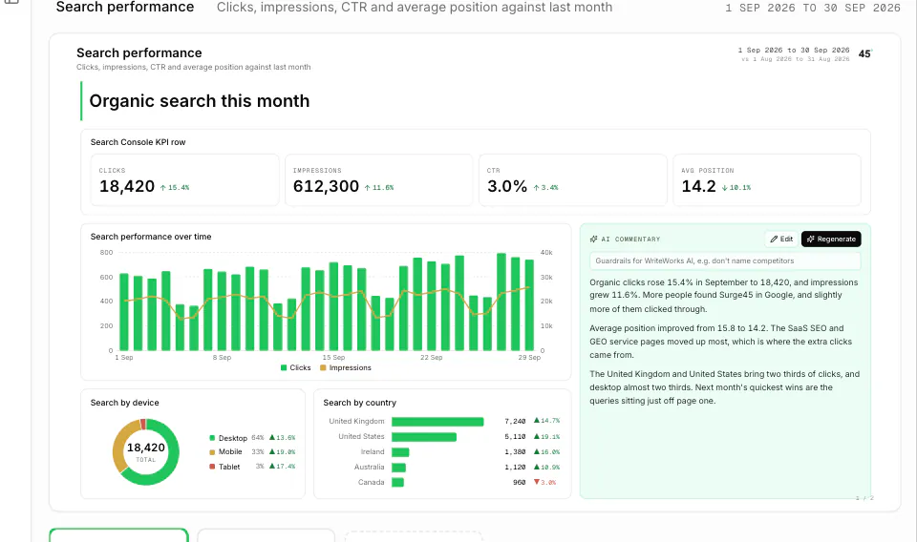
Task: Select the Tablet device legend entry
Action: point(252,467)
